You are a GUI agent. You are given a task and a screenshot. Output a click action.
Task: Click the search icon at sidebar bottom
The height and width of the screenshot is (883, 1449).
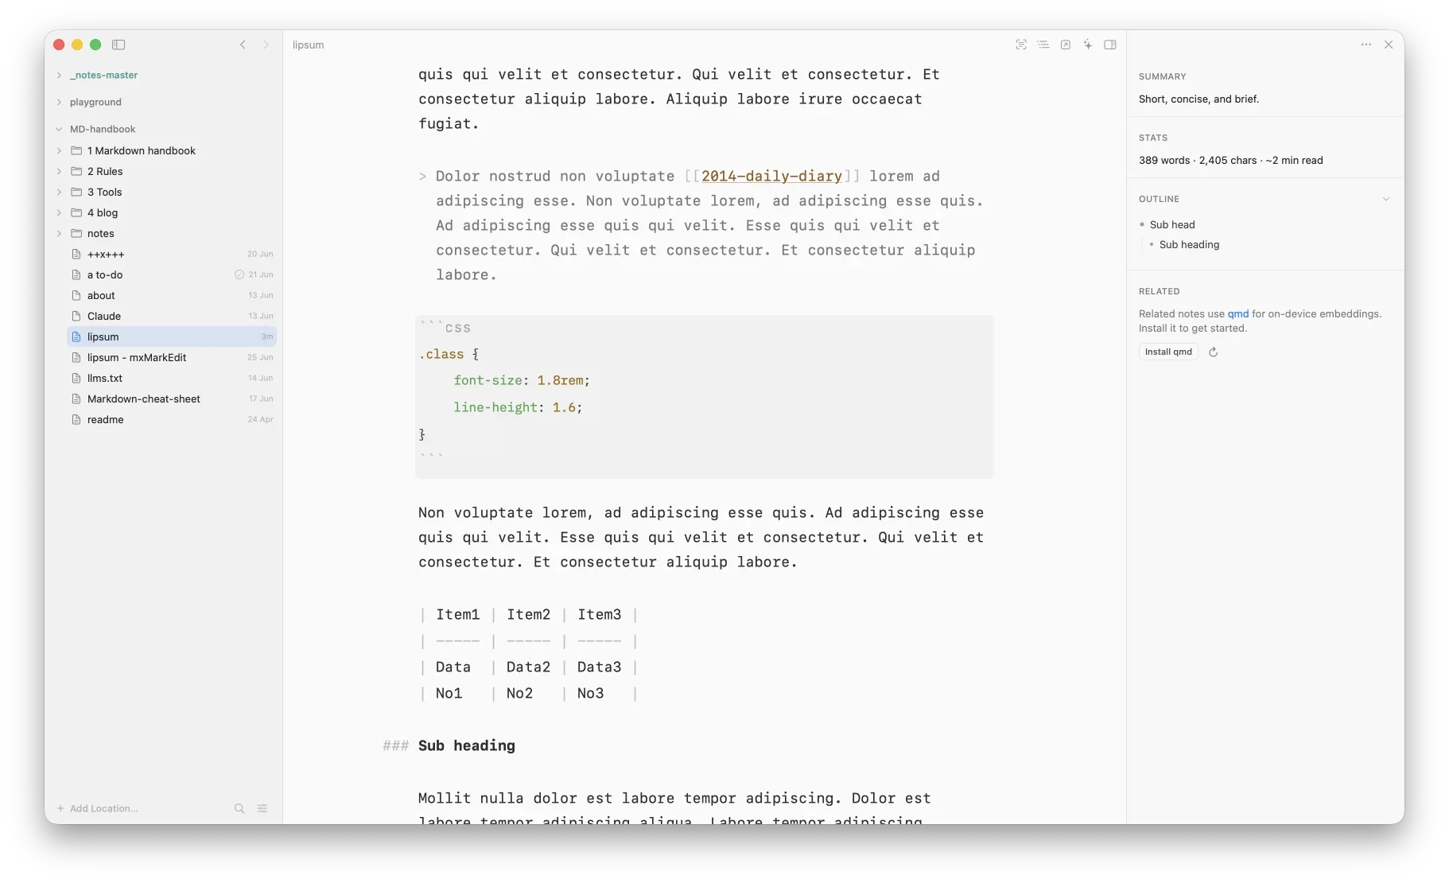click(239, 808)
